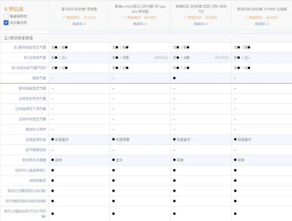Open the 奔驰EQC 2020款 EQC 350 title
Viewport: 292px width, 221px height.
[x=201, y=9]
